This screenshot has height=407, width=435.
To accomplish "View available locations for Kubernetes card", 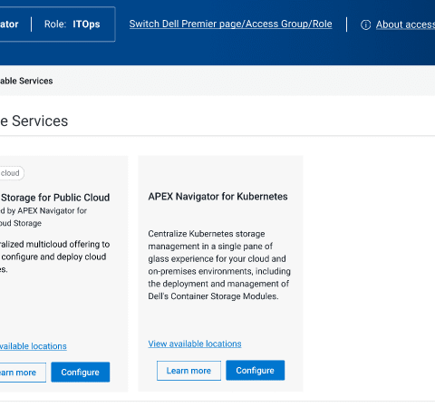I will tap(195, 344).
